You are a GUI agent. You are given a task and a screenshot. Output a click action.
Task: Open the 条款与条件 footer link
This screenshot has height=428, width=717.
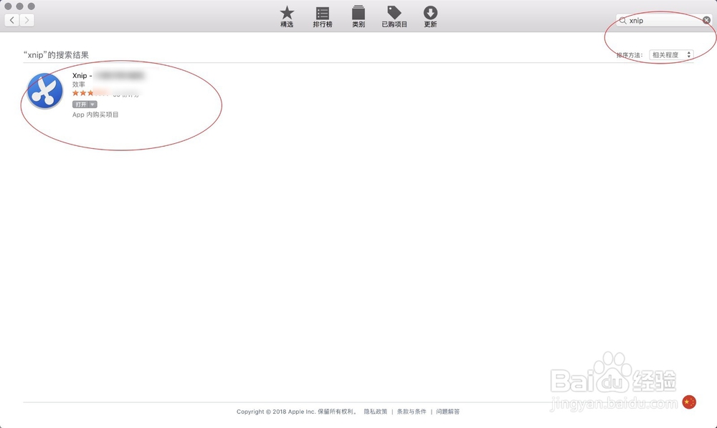(412, 412)
